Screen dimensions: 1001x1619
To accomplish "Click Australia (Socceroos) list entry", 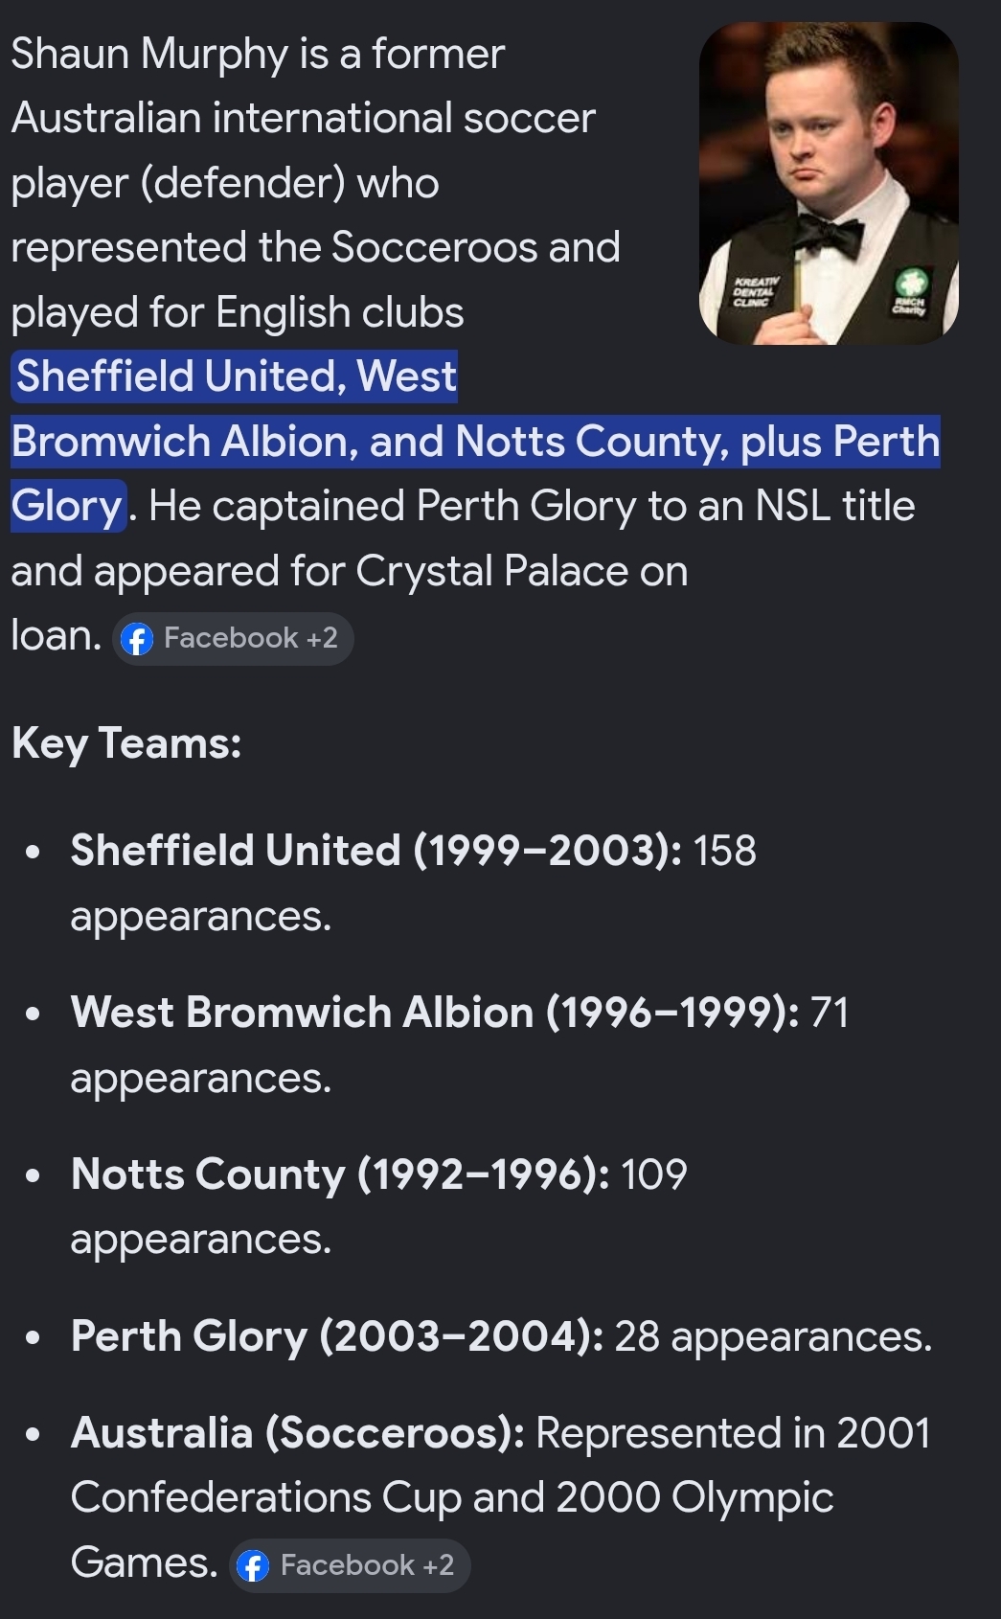I will pyautogui.click(x=500, y=1497).
